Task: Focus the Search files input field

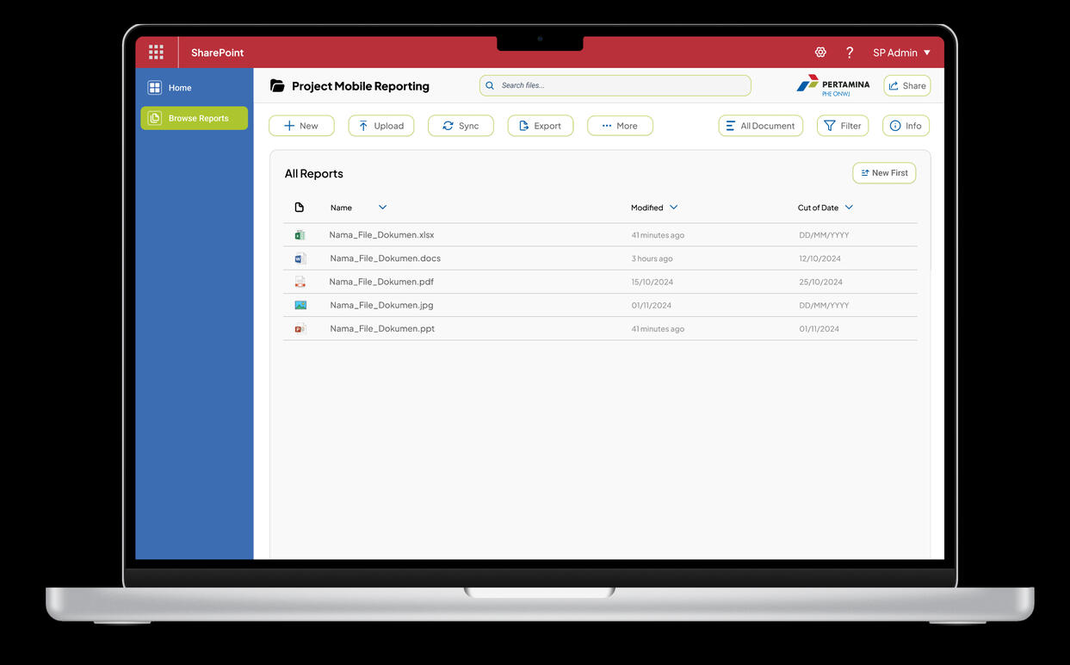Action: tap(615, 85)
